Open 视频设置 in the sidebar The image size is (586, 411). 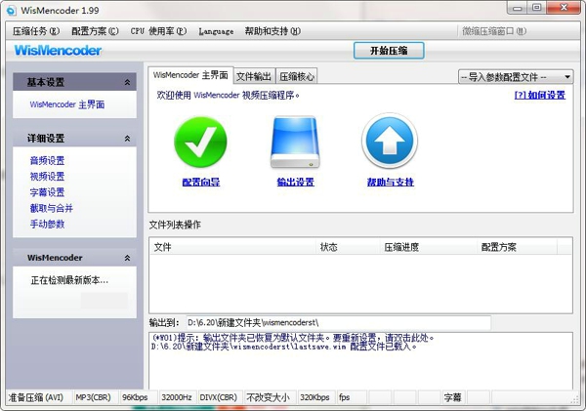(x=48, y=177)
